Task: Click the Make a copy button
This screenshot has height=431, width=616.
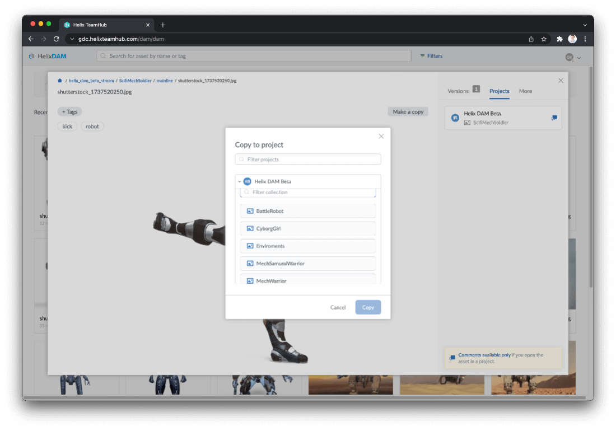Action: [408, 112]
